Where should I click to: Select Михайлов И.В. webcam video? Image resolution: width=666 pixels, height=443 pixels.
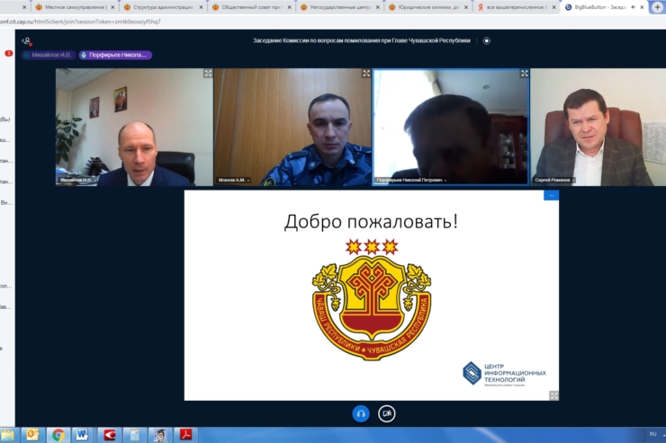(134, 128)
